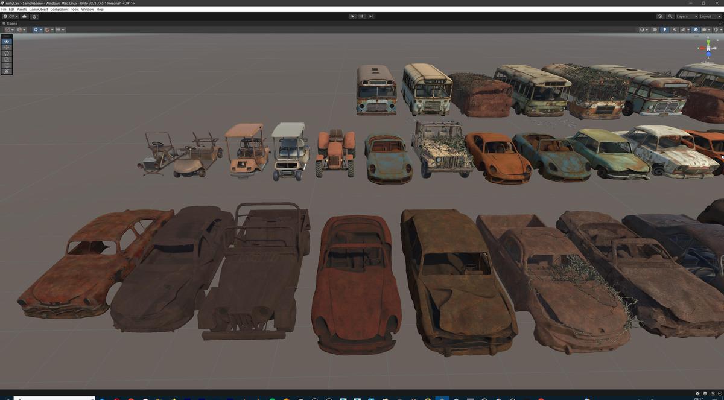Screen dimensions: 724x400
Task: Click the search icon in the top toolbar
Action: click(670, 16)
